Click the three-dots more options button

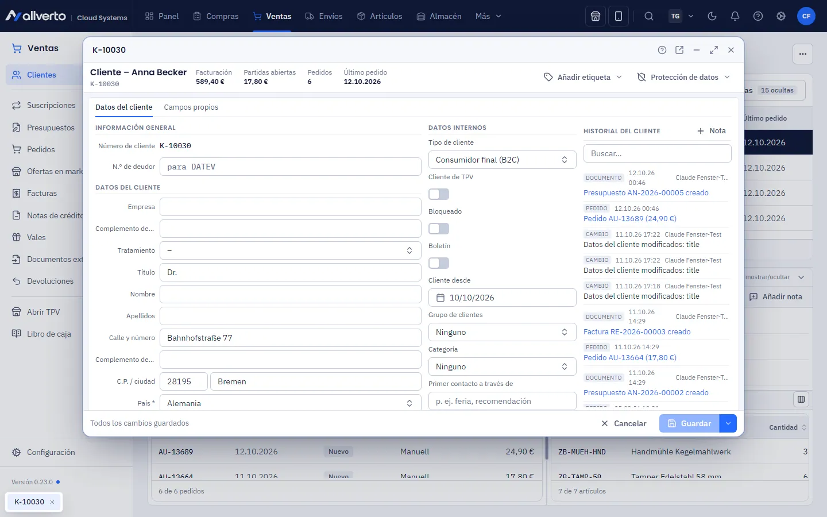[803, 54]
